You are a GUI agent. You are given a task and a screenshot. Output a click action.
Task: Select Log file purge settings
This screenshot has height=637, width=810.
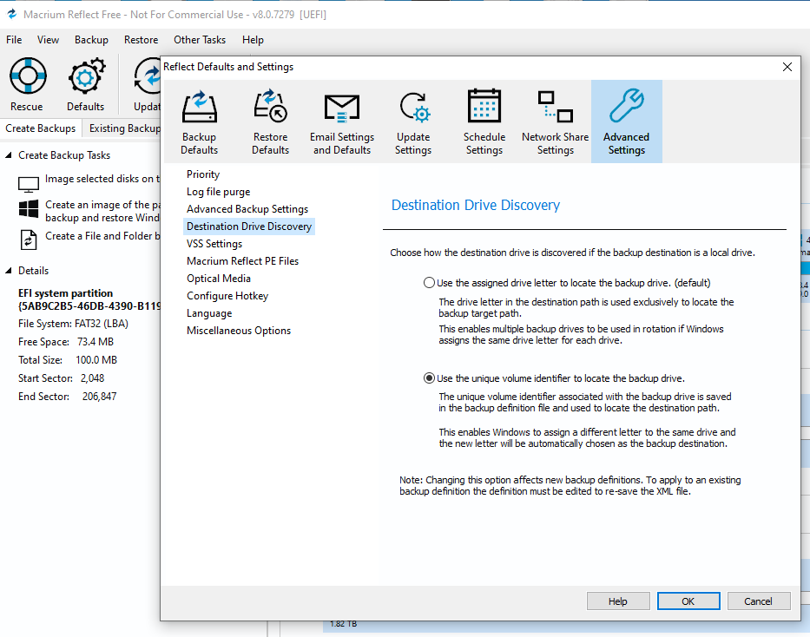point(219,192)
